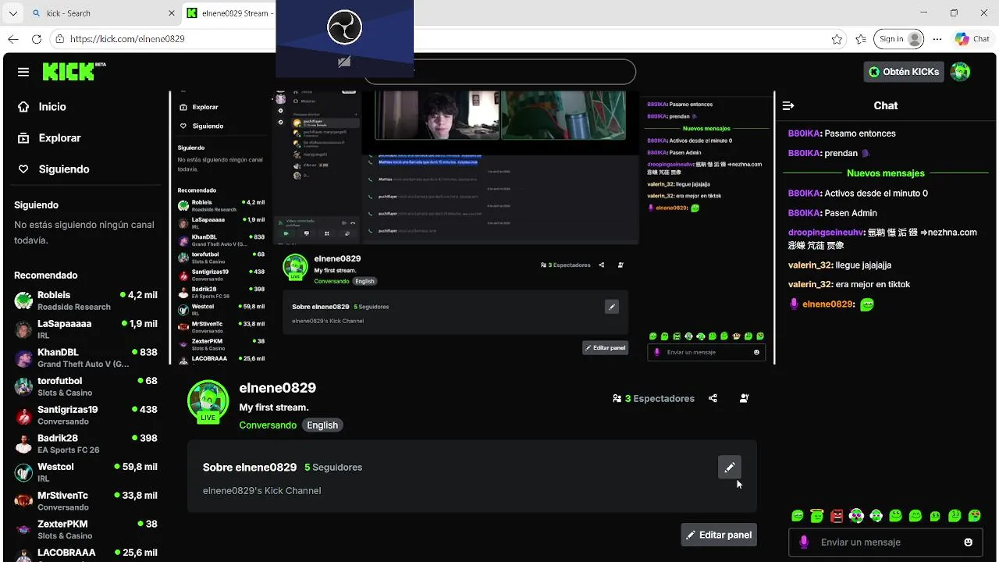
Task: Click the Enviar un mensaje field
Action: pos(886,542)
